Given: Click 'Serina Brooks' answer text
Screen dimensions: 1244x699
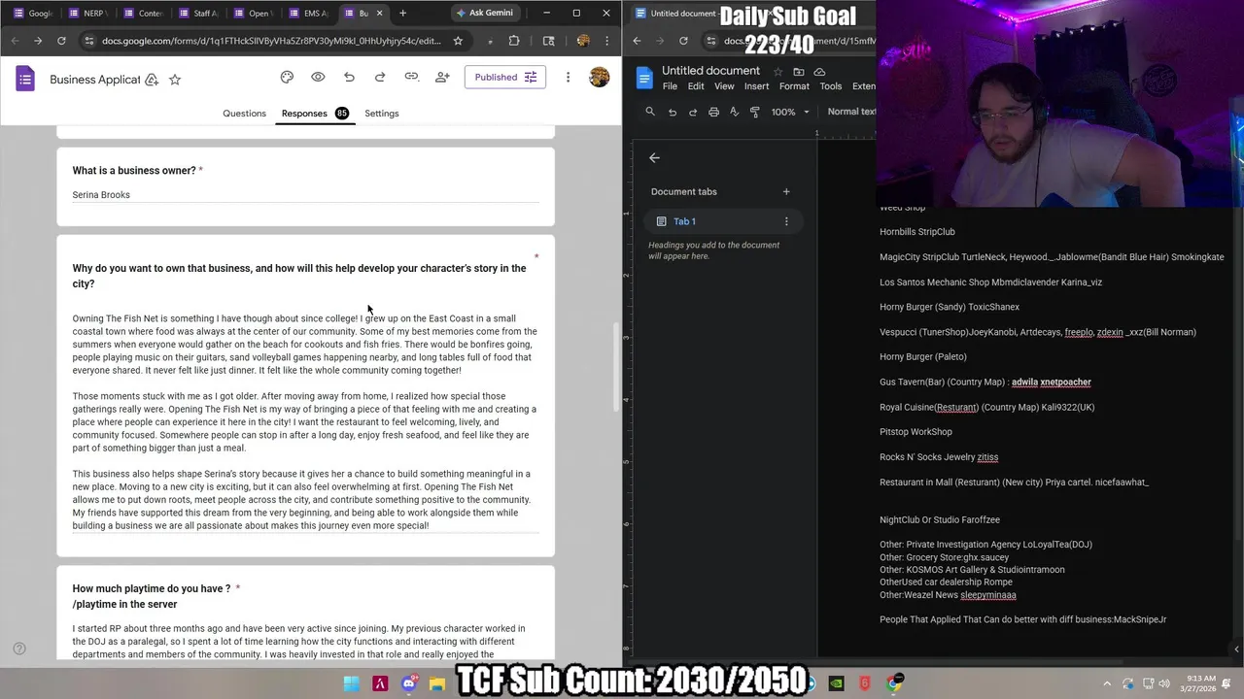Looking at the screenshot, I should tap(101, 195).
